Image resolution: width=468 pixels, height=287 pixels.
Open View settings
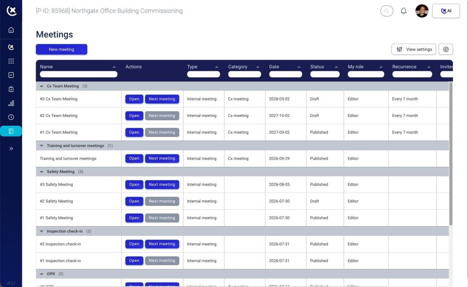[414, 49]
